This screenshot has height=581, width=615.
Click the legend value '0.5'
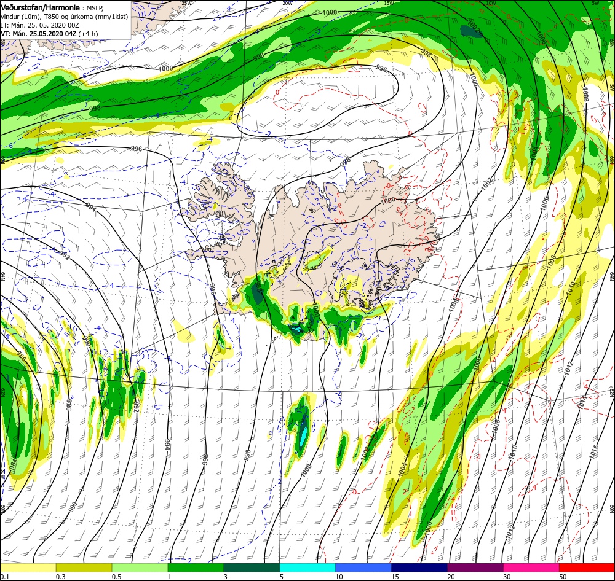[x=116, y=577]
